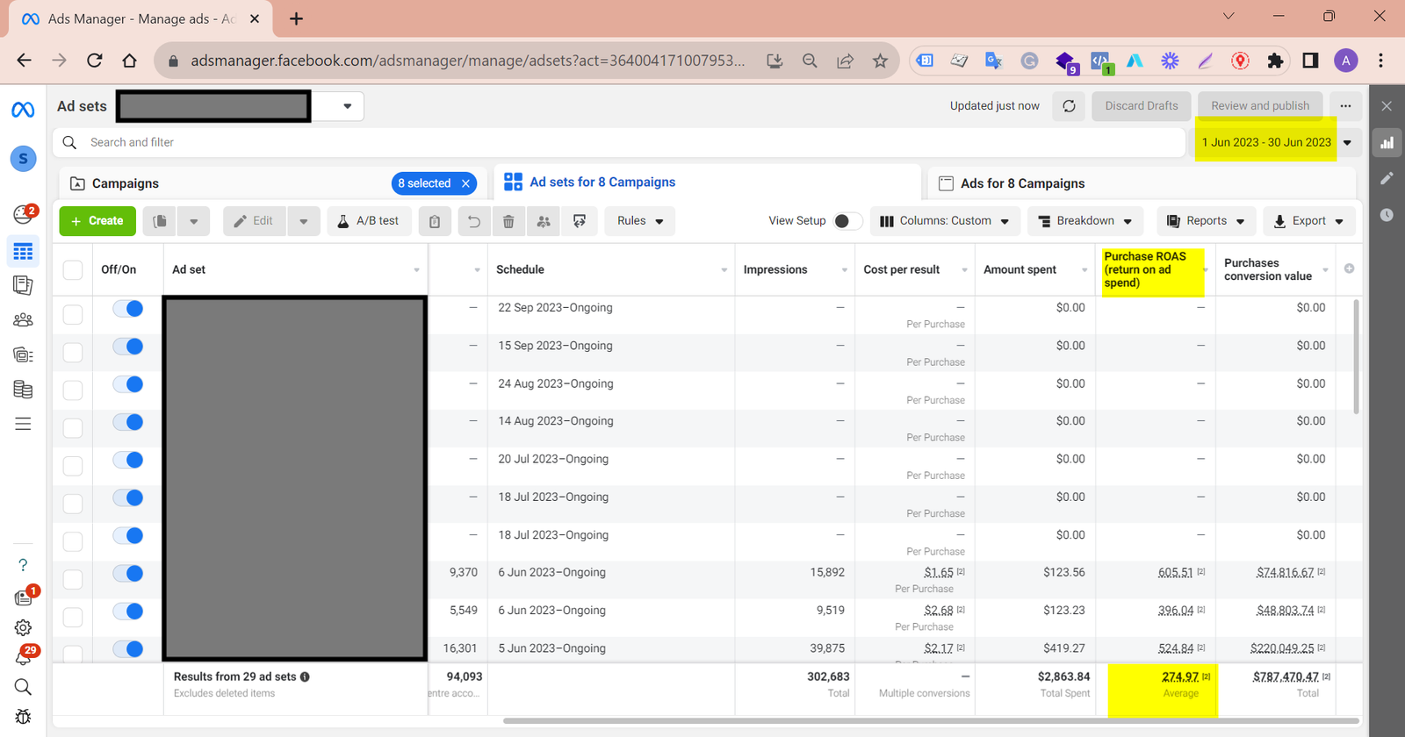Open the Breakdown dropdown
Image resolution: width=1405 pixels, height=737 pixels.
coord(1084,221)
